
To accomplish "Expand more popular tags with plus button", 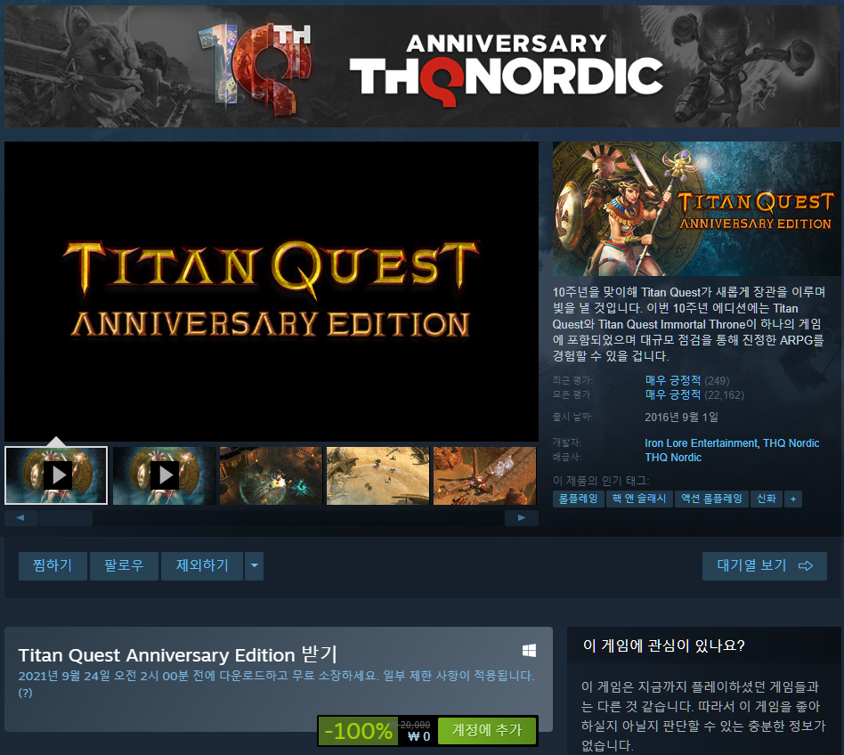I will pos(793,499).
